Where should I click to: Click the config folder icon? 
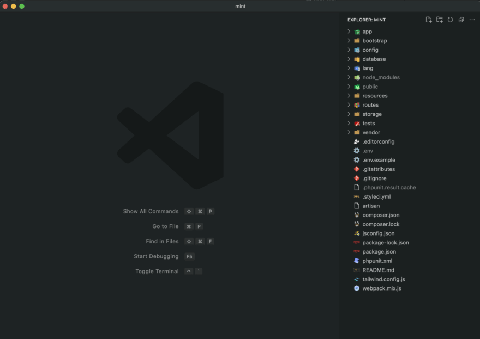coord(357,50)
